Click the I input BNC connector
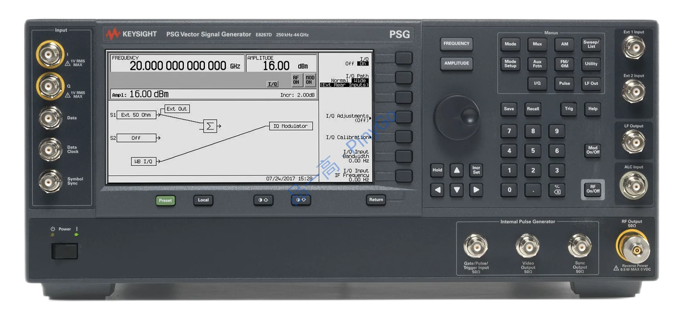Viewport: 685px width, 312px height. 50,54
